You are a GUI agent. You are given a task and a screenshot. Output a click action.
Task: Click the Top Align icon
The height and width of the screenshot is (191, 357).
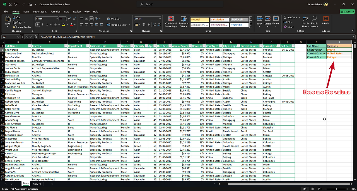click(x=82, y=19)
